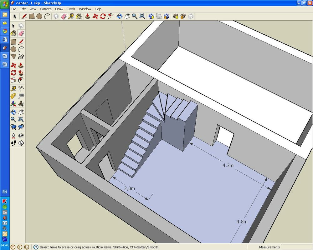313x250 pixels.
Task: Activate the Axes tool
Action: (13, 104)
